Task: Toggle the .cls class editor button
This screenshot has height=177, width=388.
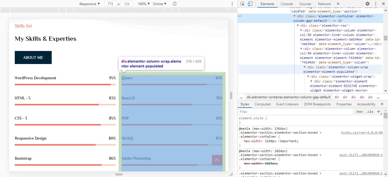Action: [370, 112]
